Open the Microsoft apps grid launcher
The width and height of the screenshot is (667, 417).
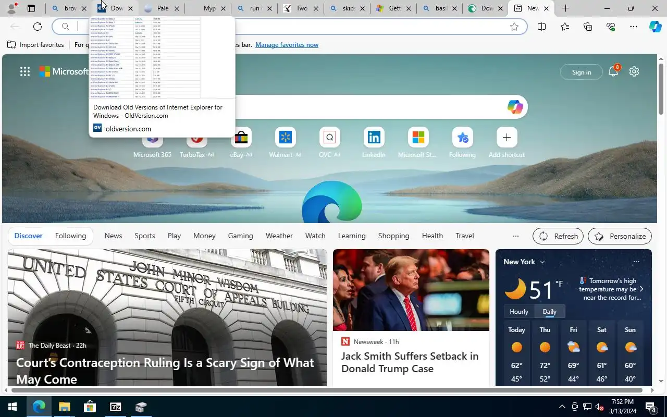25,71
